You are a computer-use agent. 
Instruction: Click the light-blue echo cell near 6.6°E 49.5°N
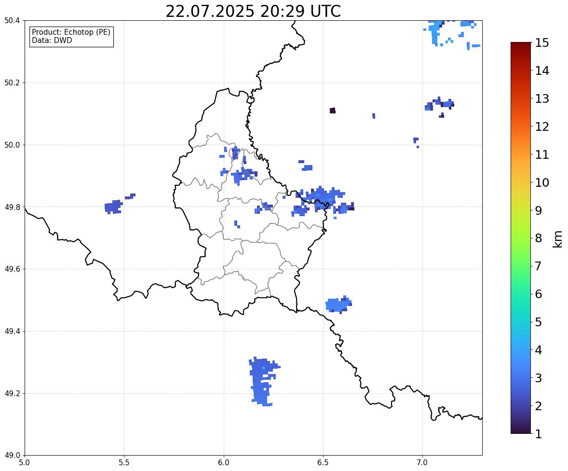(x=338, y=305)
